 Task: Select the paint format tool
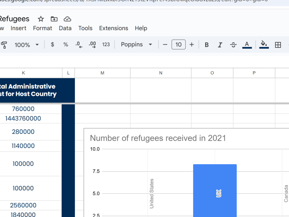(4, 45)
